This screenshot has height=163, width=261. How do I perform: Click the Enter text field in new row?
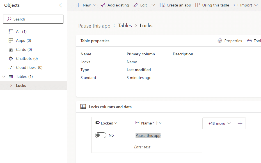[x=167, y=147]
